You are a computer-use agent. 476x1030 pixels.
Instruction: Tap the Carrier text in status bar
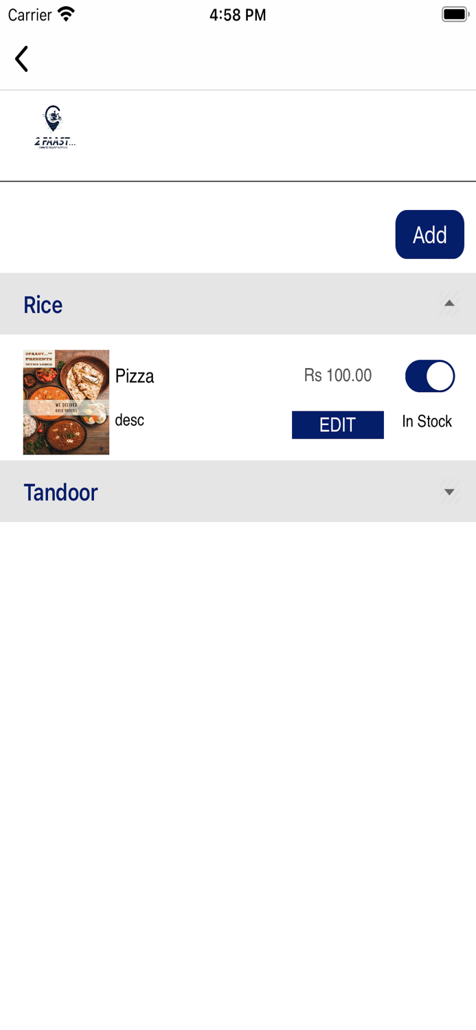tap(30, 15)
